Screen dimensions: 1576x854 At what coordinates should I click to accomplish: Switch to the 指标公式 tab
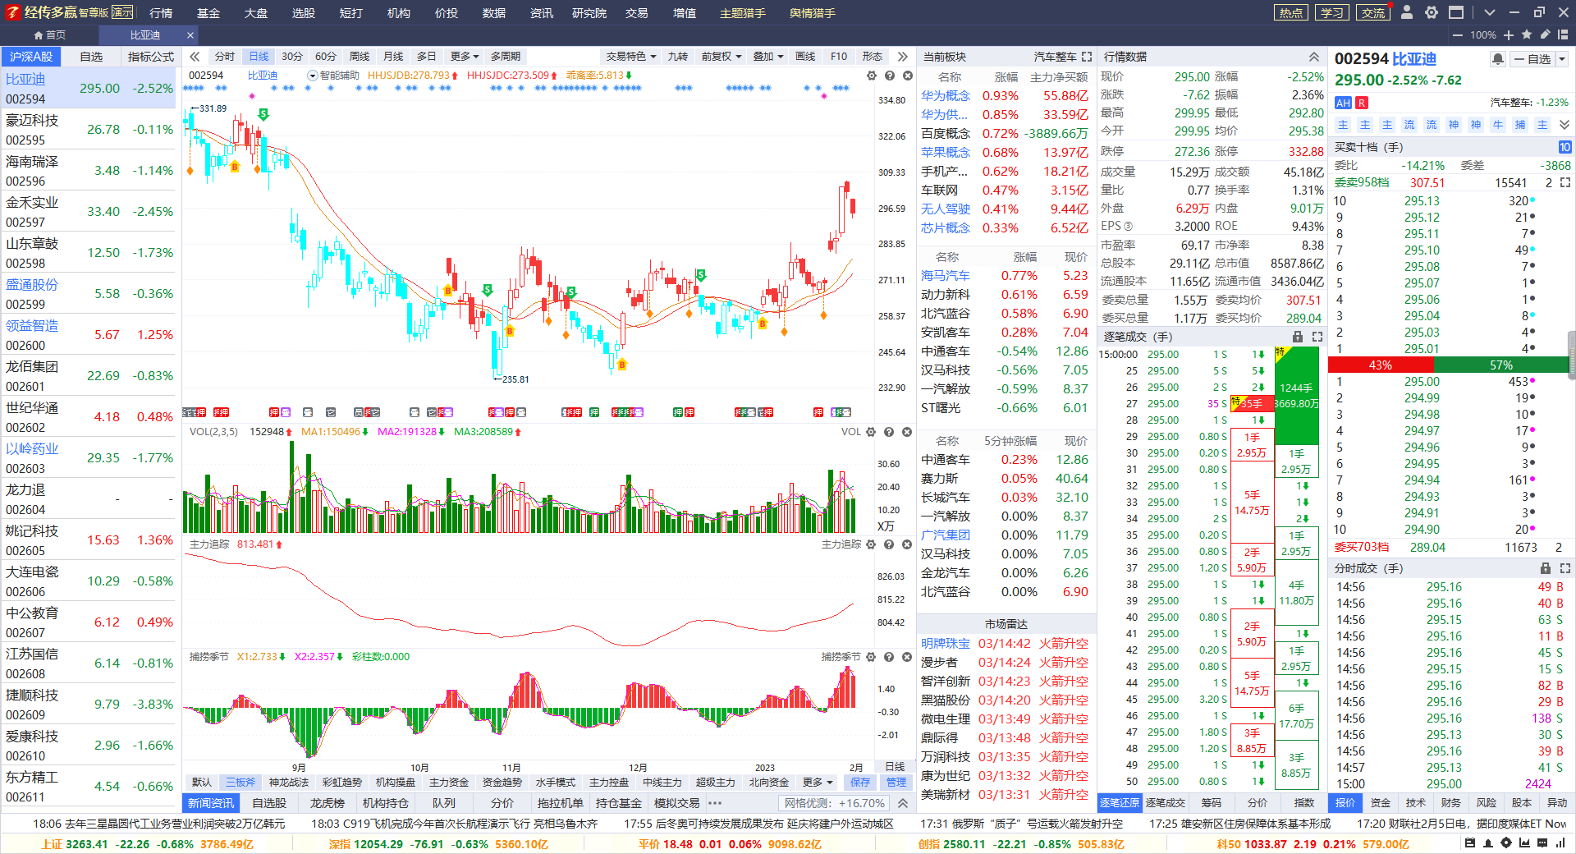(151, 57)
